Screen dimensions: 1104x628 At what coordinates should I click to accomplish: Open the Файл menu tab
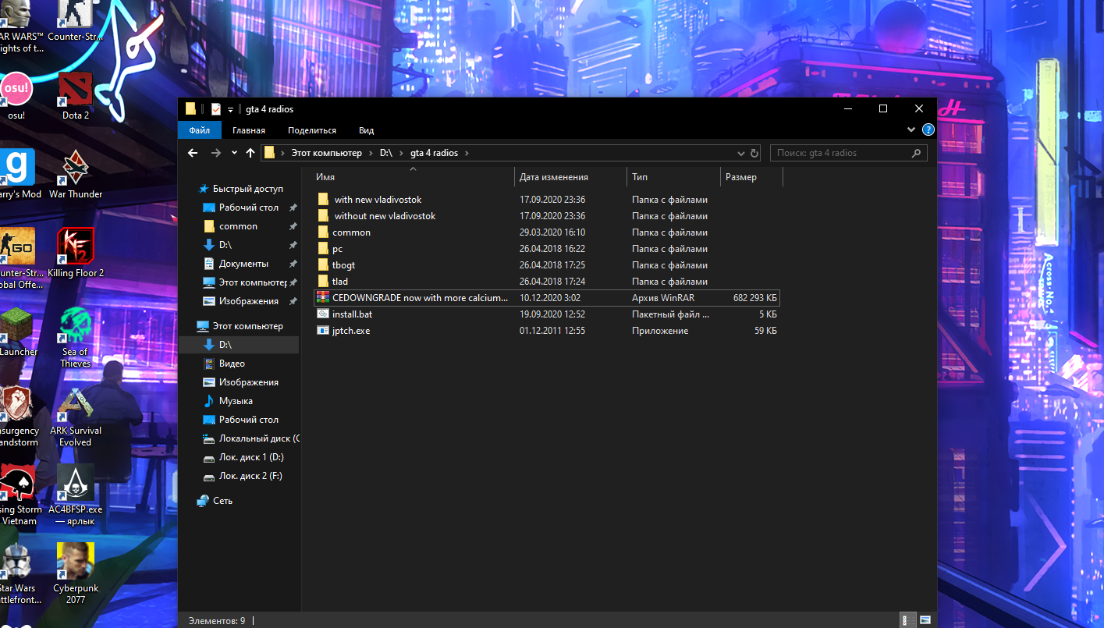[199, 130]
